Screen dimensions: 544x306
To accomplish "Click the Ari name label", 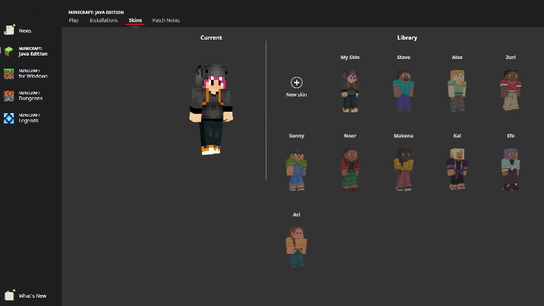I will click(x=296, y=214).
